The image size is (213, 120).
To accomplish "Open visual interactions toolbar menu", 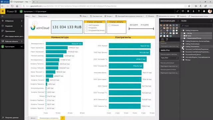I will pos(129,16).
